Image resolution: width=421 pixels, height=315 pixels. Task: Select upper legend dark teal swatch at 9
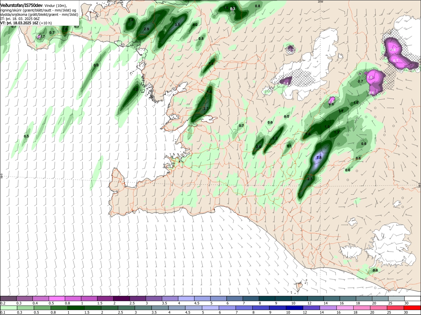pyautogui.click(x=283, y=299)
